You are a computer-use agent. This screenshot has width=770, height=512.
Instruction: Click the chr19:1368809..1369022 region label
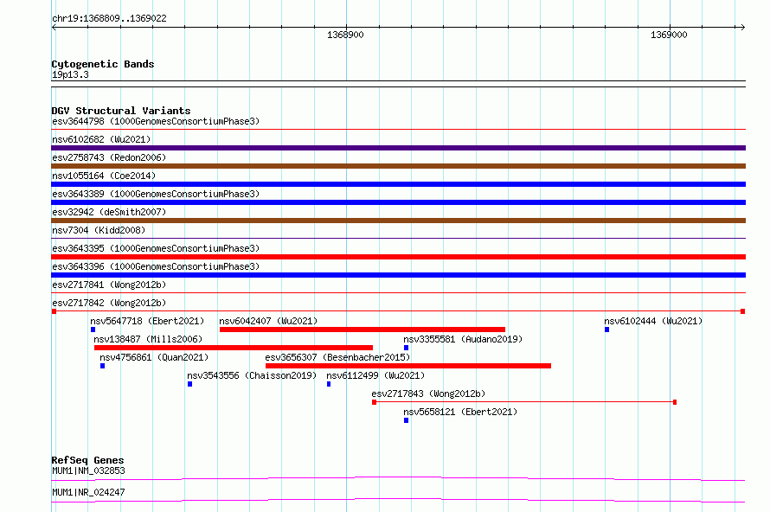[110, 18]
